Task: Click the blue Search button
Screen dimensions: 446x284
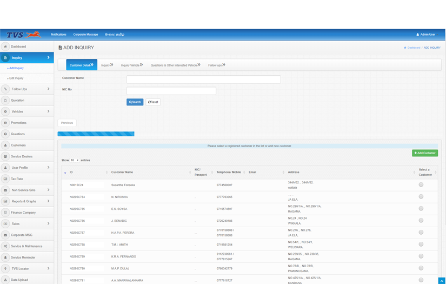Action: pos(135,102)
